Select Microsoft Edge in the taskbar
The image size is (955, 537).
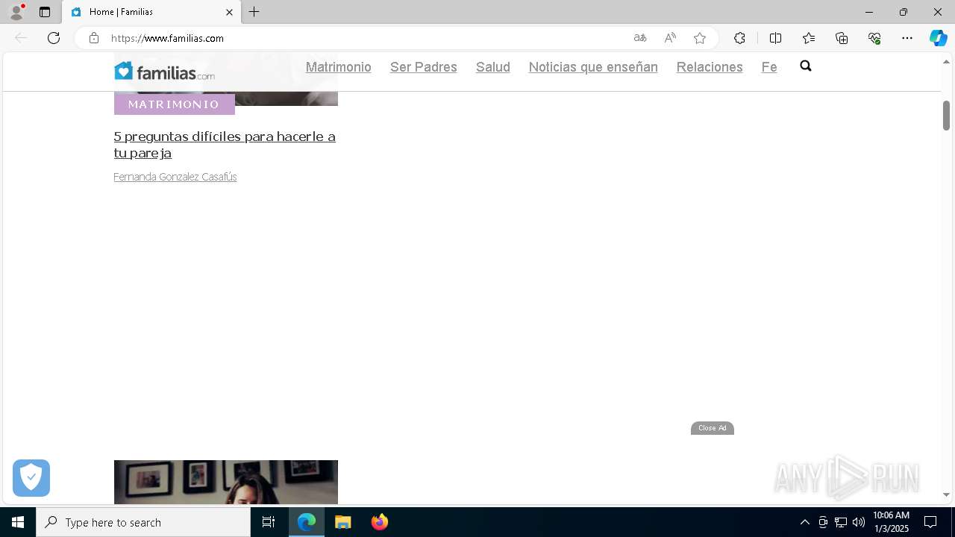point(307,522)
